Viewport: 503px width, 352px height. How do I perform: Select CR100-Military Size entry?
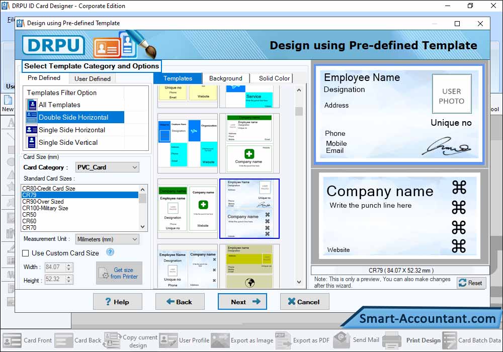point(80,208)
